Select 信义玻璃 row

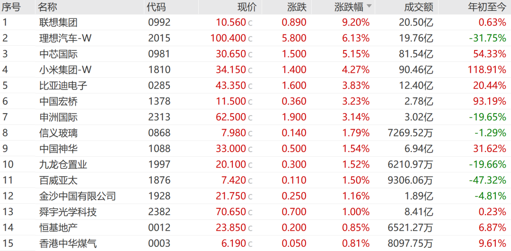click(x=255, y=133)
